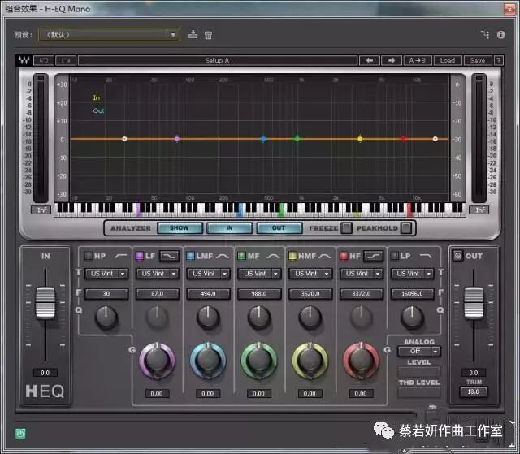
Task: Go to previous preset arrow
Action: click(x=370, y=61)
